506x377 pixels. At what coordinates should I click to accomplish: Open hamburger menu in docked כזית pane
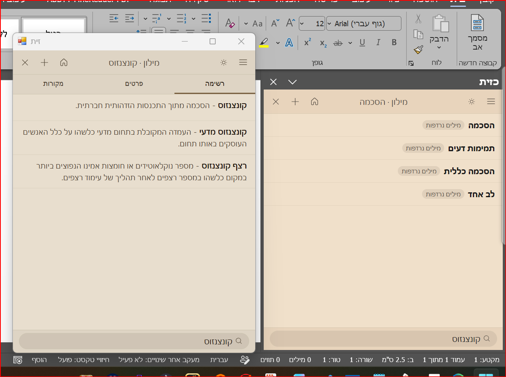pyautogui.click(x=491, y=102)
